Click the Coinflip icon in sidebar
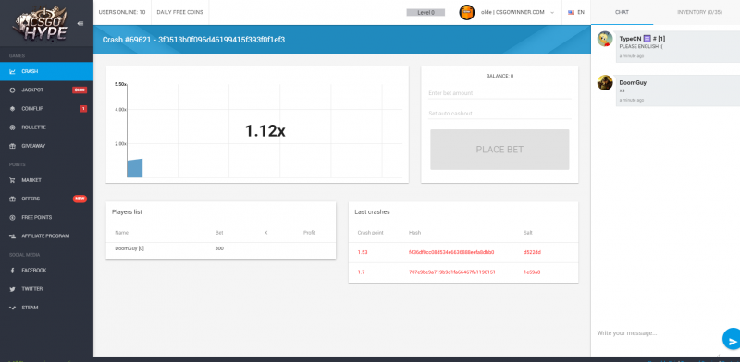Viewport: 740px width, 362px height. 12,109
